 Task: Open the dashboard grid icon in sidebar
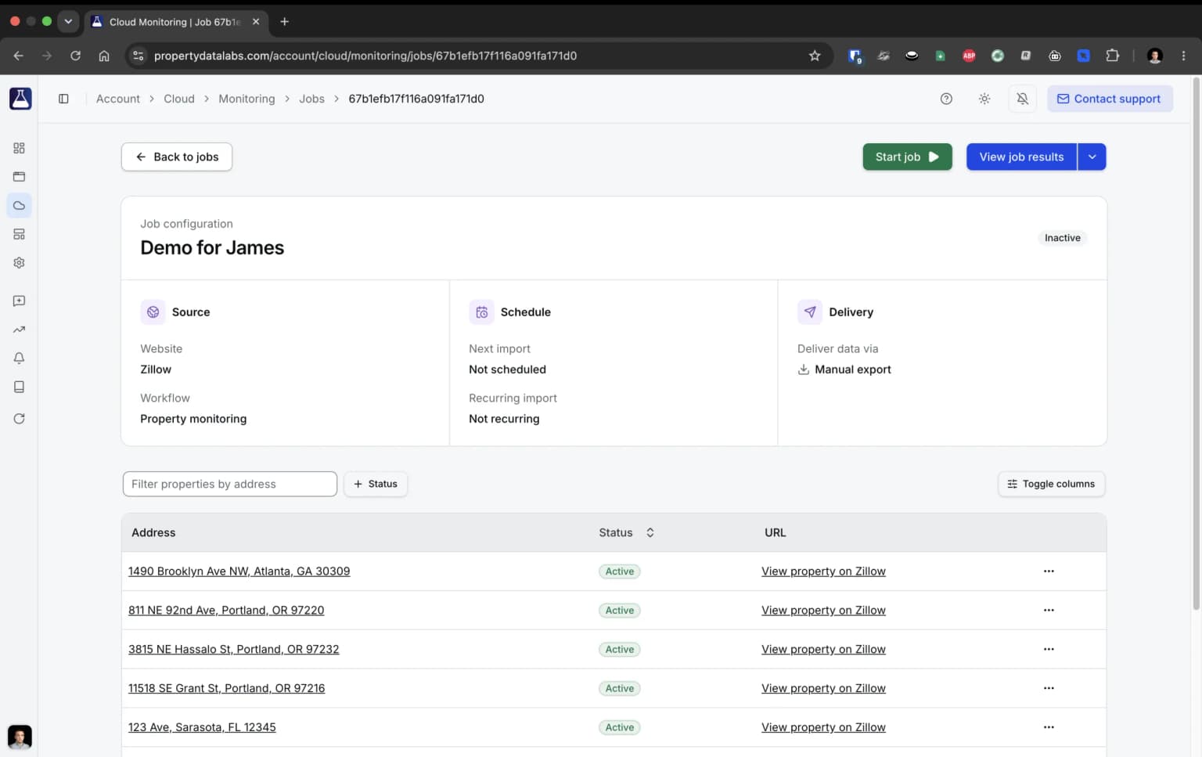[x=20, y=148]
